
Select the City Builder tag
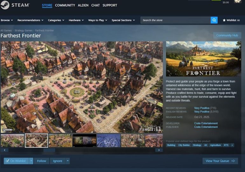coord(184,145)
